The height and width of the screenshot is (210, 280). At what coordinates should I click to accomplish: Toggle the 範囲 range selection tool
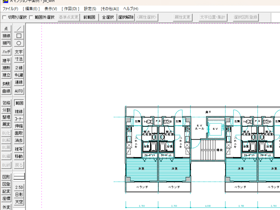click(x=19, y=103)
